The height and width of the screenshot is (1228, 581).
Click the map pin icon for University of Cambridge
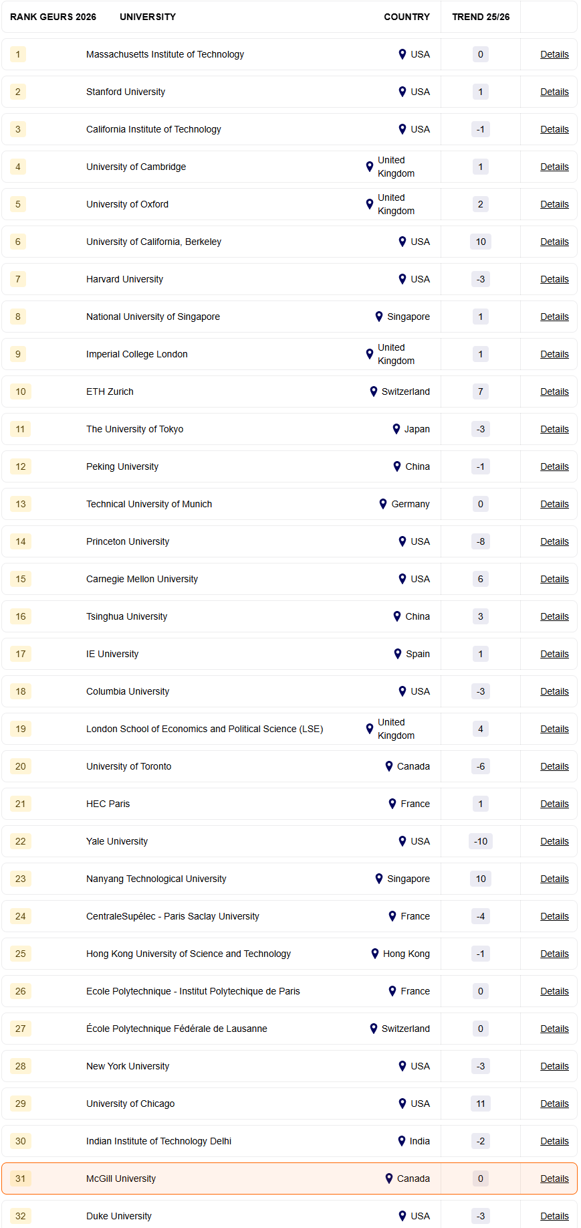point(369,167)
